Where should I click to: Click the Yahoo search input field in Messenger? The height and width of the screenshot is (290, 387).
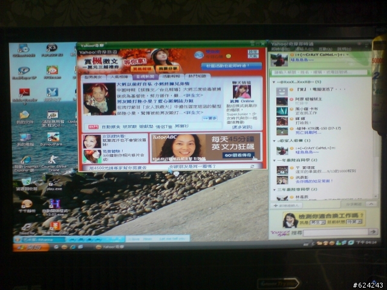(x=336, y=232)
